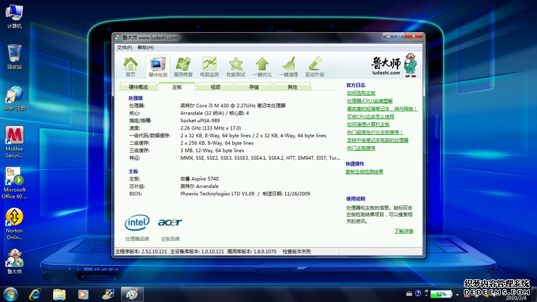Select the 宏碁 Aspire 5740 motherboard value
This screenshot has width=537, height=302.
point(199,179)
